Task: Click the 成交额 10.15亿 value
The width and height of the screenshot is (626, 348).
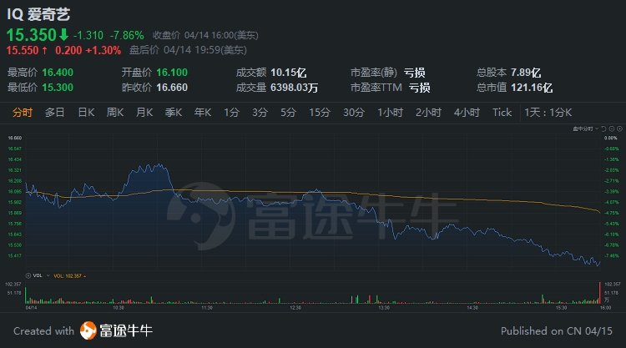Action: 288,73
